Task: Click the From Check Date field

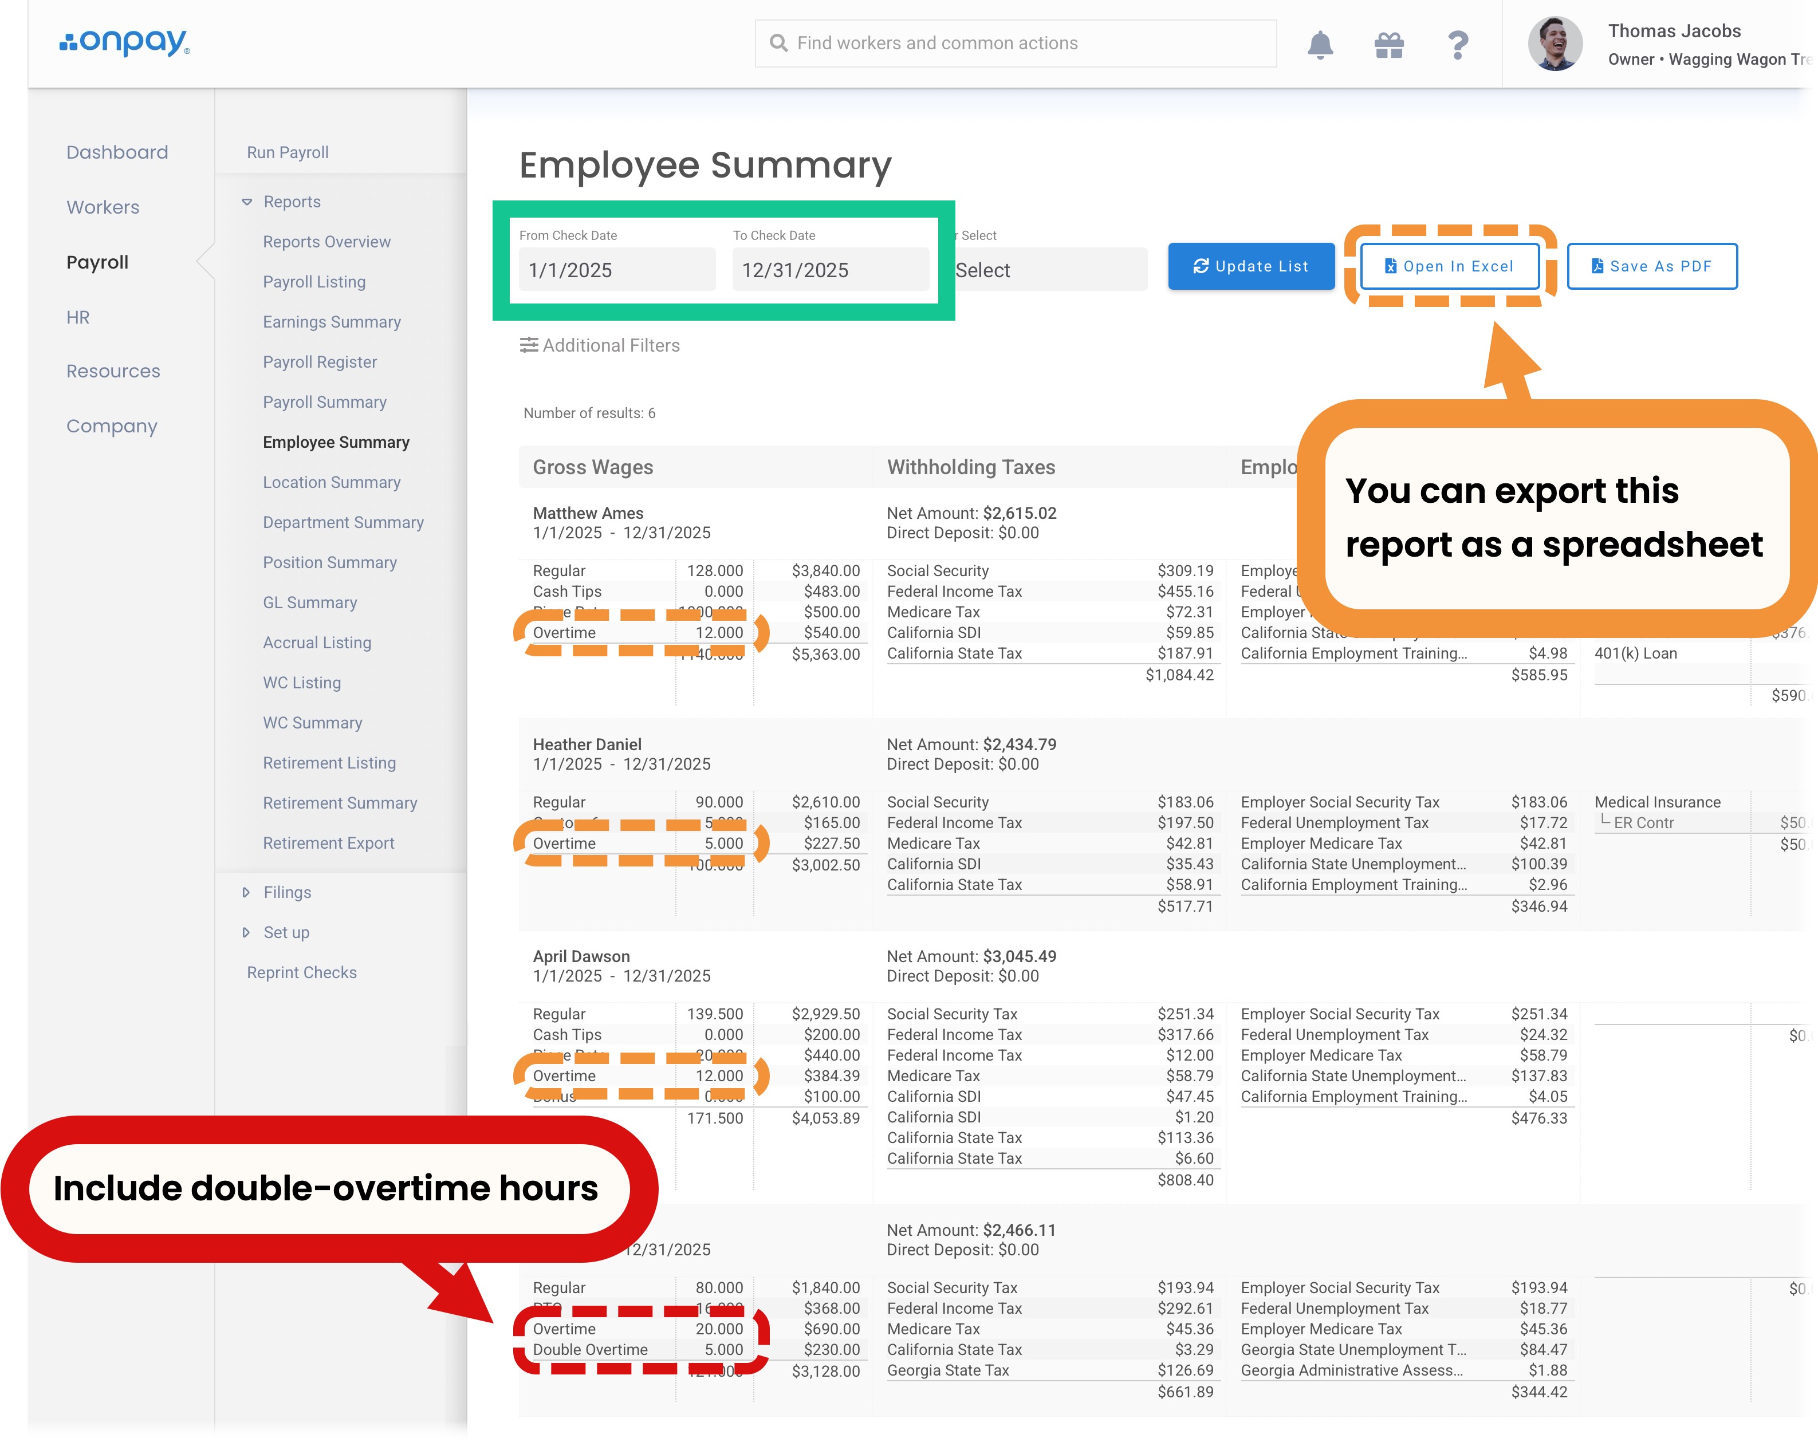Action: tap(616, 270)
